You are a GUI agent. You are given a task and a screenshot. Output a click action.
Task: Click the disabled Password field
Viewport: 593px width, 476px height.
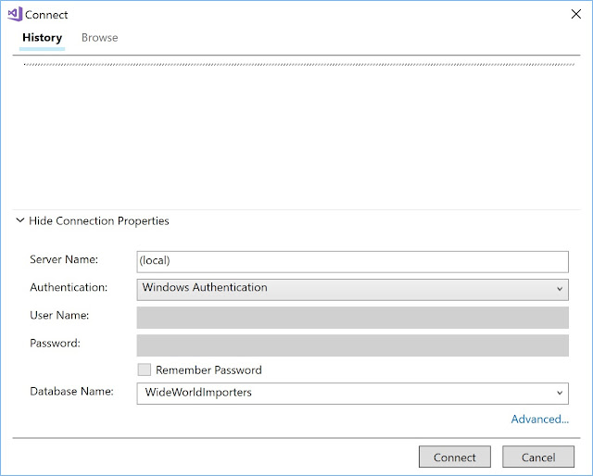[x=352, y=345]
